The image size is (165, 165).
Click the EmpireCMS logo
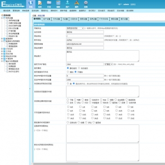(13, 4)
